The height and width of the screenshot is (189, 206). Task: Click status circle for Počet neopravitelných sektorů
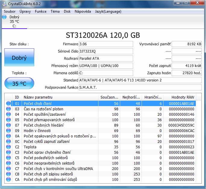tap(8, 163)
